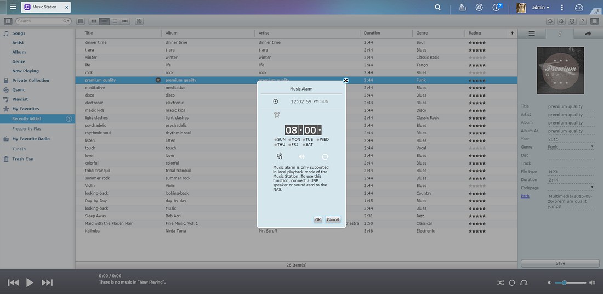Image resolution: width=603 pixels, height=294 pixels.
Task: Switch to the share tab in right panel
Action: click(x=588, y=33)
